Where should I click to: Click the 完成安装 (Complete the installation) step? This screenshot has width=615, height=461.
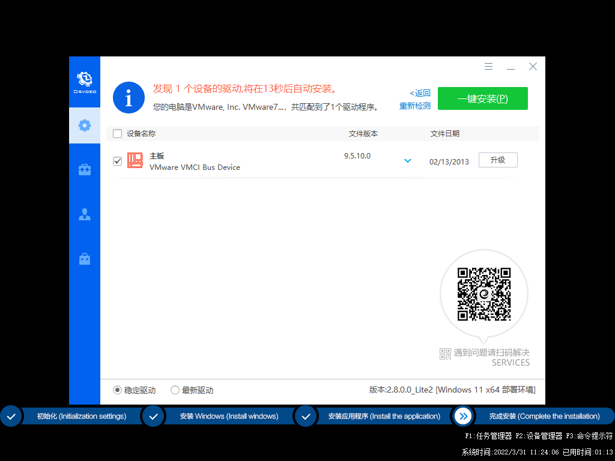(x=544, y=417)
